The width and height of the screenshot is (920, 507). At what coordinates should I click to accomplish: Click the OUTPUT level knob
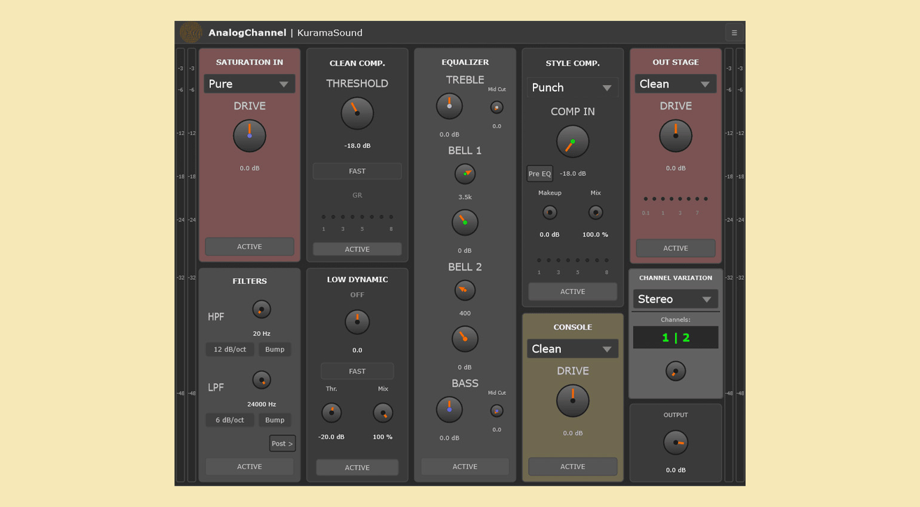(676, 443)
